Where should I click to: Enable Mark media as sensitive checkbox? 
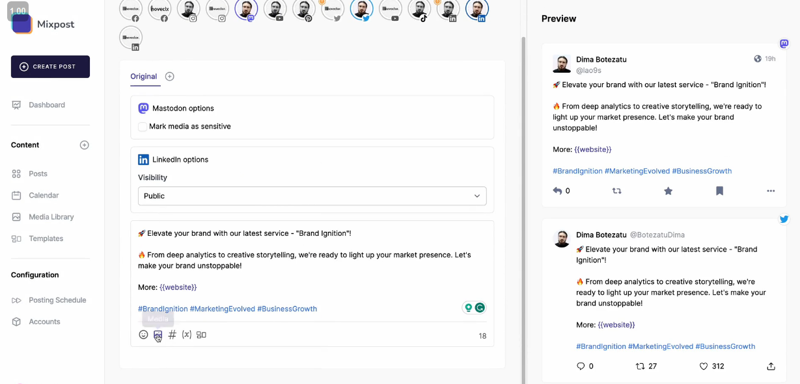point(143,127)
